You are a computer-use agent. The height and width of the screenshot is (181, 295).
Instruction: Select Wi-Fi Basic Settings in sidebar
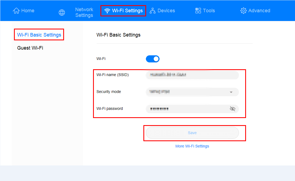39,35
